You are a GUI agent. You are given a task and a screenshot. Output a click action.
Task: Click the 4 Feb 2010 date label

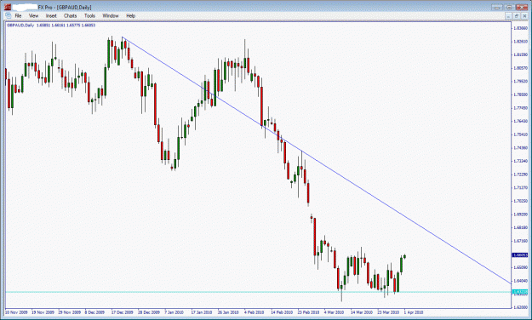click(x=254, y=312)
